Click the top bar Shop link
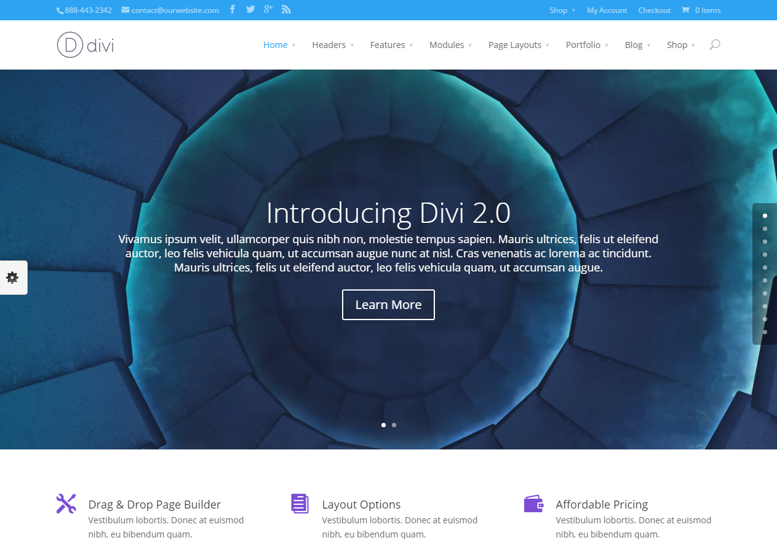Viewport: 777px width, 543px height. tap(558, 10)
